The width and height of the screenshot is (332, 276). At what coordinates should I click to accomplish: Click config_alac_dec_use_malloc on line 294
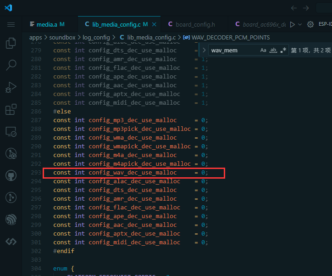click(x=134, y=181)
